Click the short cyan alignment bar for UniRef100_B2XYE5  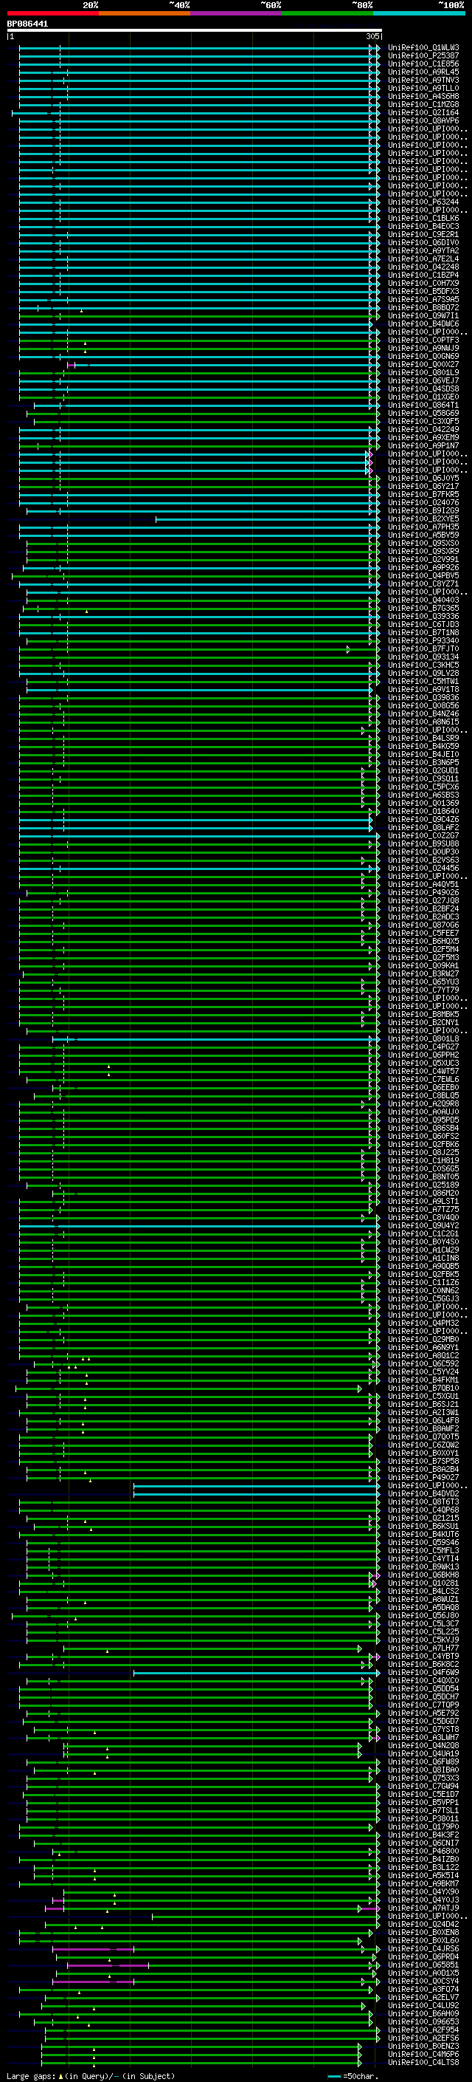[266, 519]
